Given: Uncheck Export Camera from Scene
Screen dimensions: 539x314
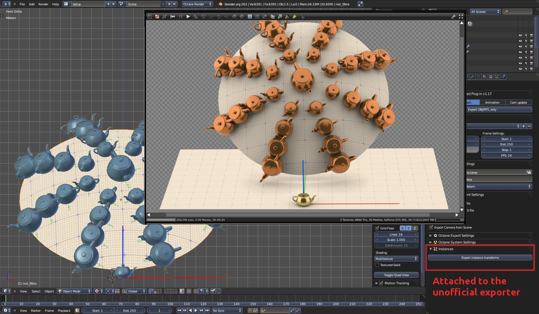Looking at the screenshot, I should pyautogui.click(x=431, y=227).
